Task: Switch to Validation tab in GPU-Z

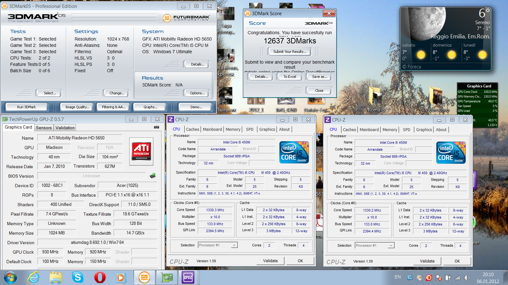Action: tap(65, 128)
